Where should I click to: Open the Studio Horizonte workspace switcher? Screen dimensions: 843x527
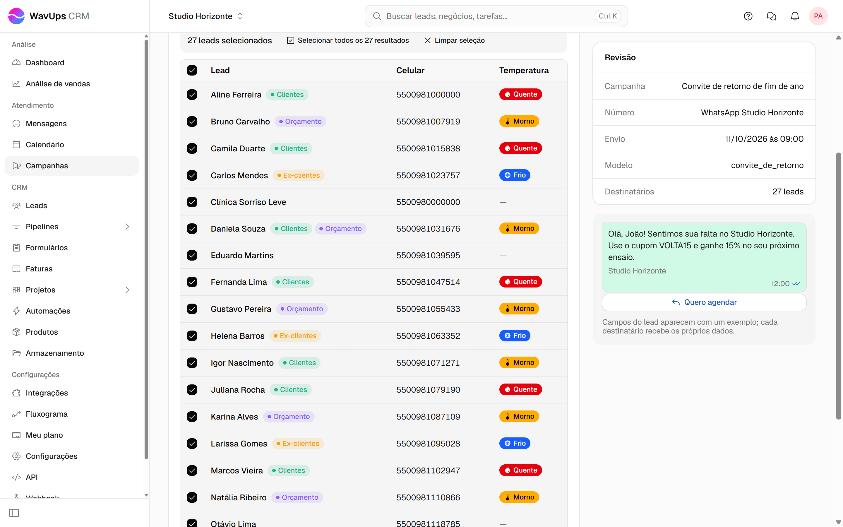[205, 16]
